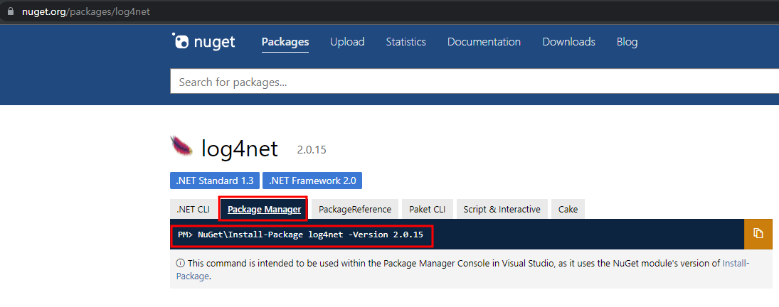Screen dimensions: 779x307
Task: Follow the Install-Package documentation link
Action: coord(736,264)
